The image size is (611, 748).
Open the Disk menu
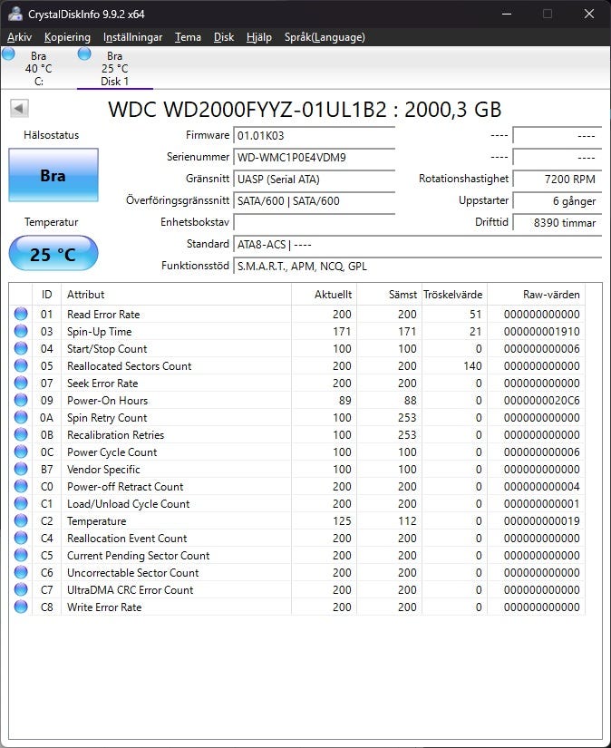coord(224,37)
